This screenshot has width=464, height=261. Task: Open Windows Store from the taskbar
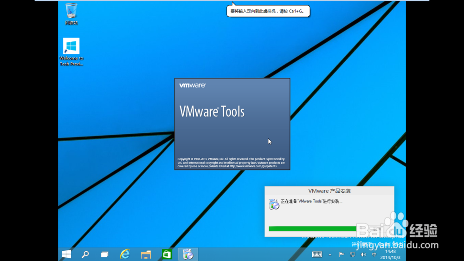(x=167, y=254)
